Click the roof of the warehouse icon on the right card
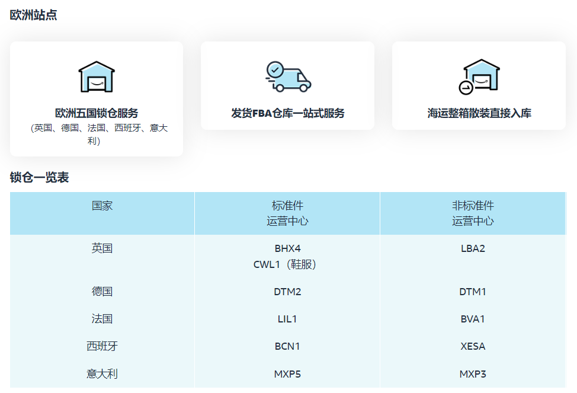 tap(481, 62)
